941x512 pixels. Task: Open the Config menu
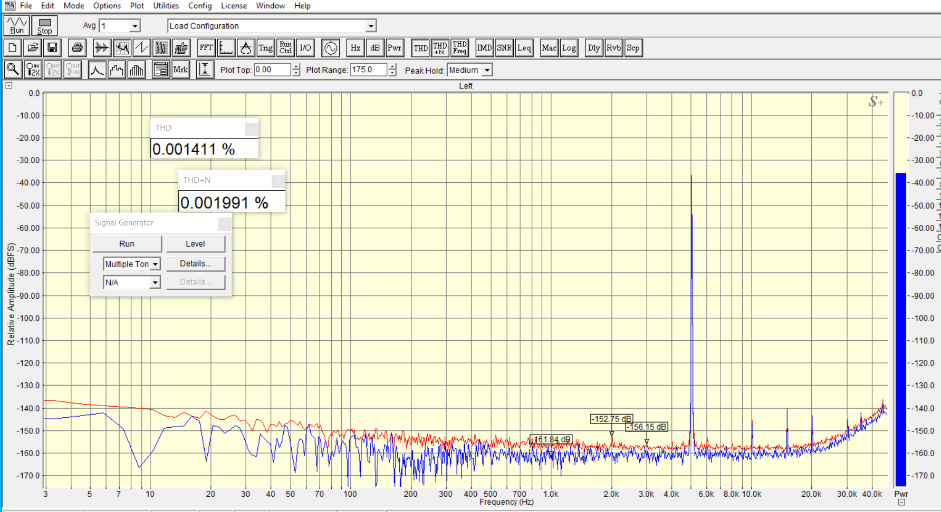[x=200, y=6]
